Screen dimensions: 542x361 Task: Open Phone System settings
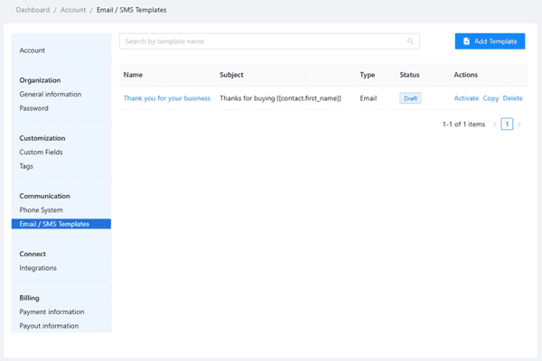pyautogui.click(x=42, y=210)
